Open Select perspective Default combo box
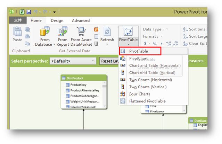The width and height of the screenshot is (222, 144). point(73,61)
